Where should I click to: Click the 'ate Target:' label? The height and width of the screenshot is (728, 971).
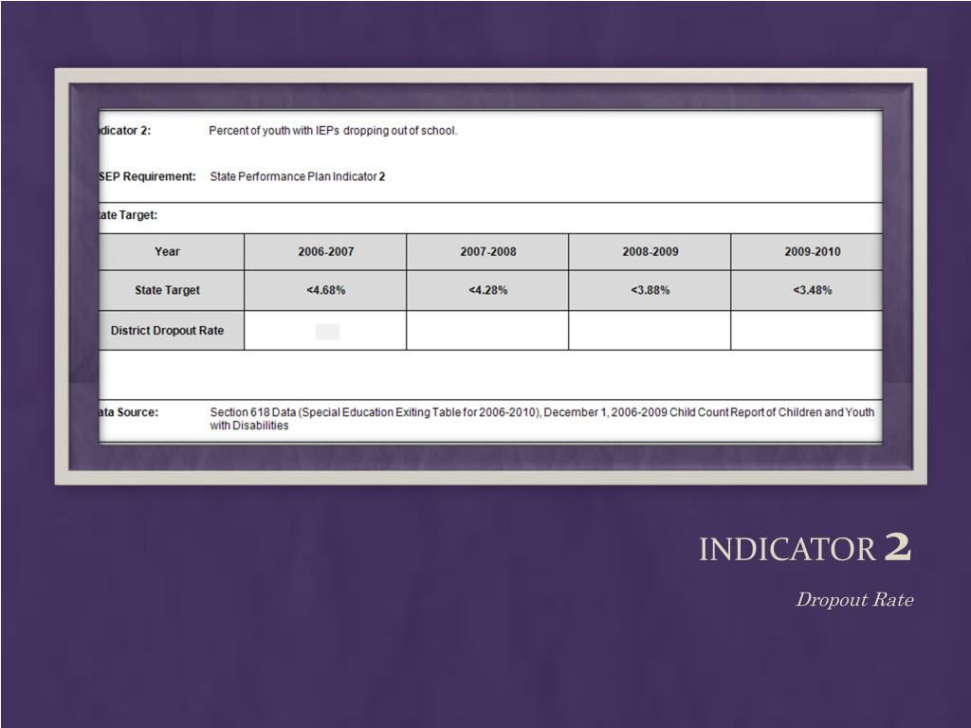pyautogui.click(x=128, y=215)
